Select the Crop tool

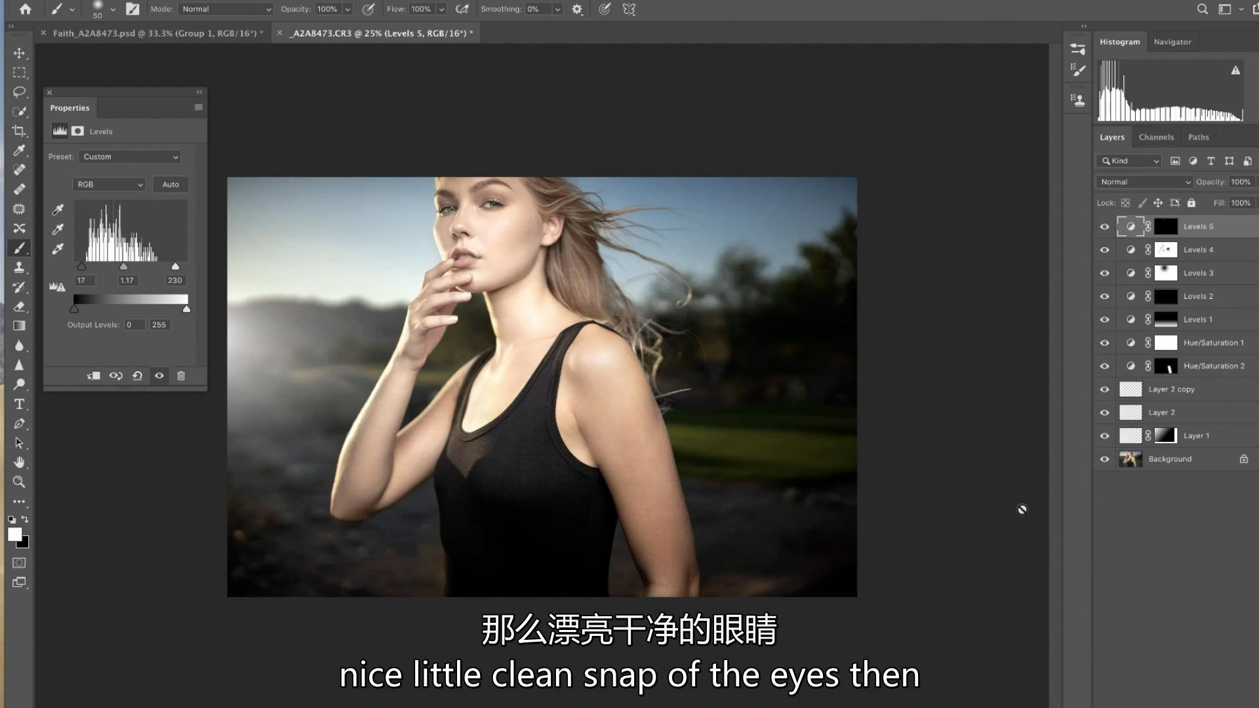(19, 131)
